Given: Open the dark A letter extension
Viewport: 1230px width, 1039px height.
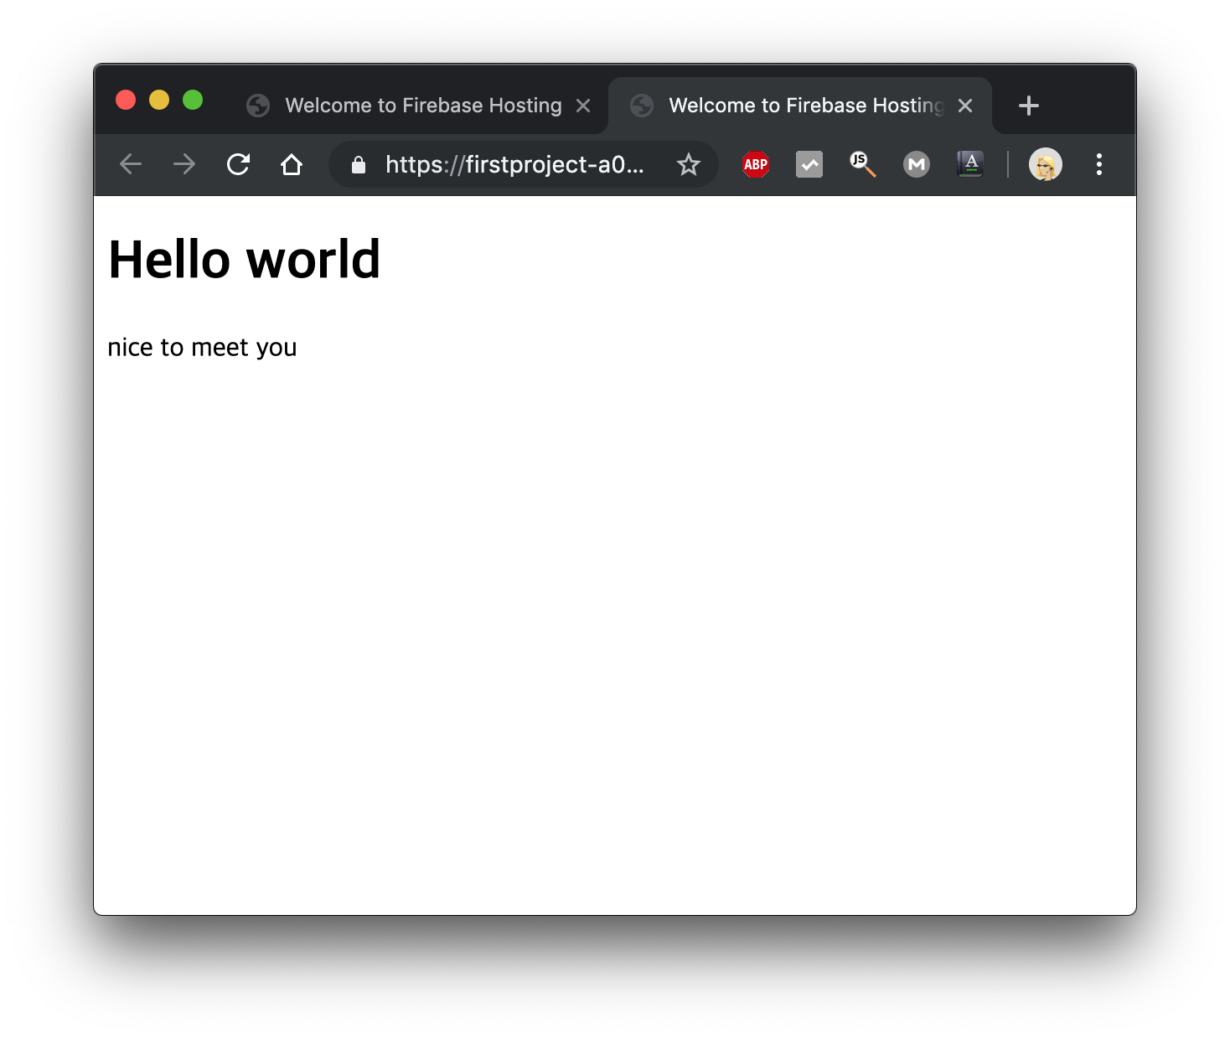Looking at the screenshot, I should pos(970,164).
